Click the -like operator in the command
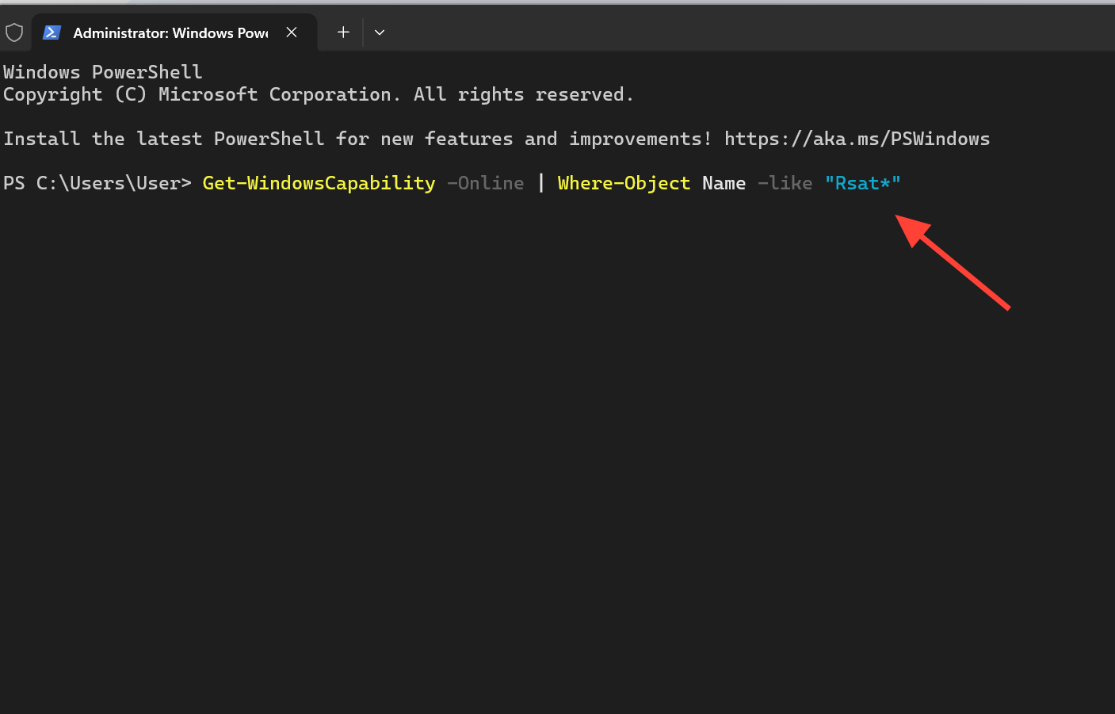The width and height of the screenshot is (1115, 714). [785, 183]
